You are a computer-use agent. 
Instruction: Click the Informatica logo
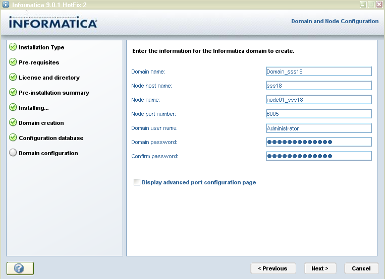tap(53, 22)
